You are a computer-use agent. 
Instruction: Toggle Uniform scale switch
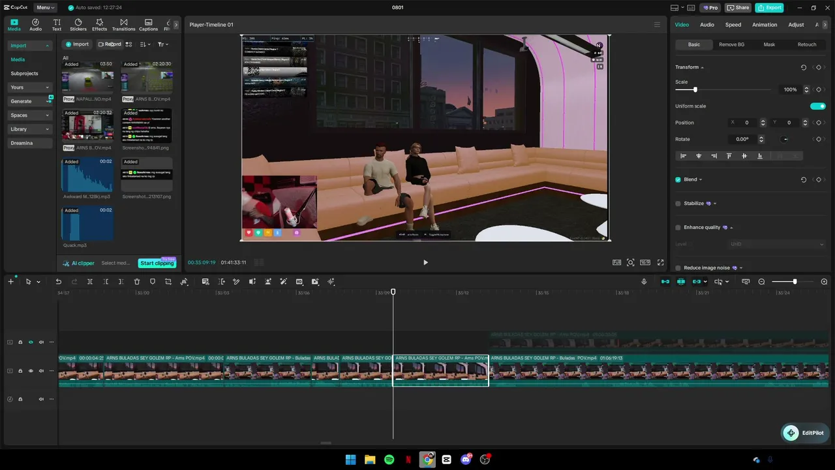point(818,106)
